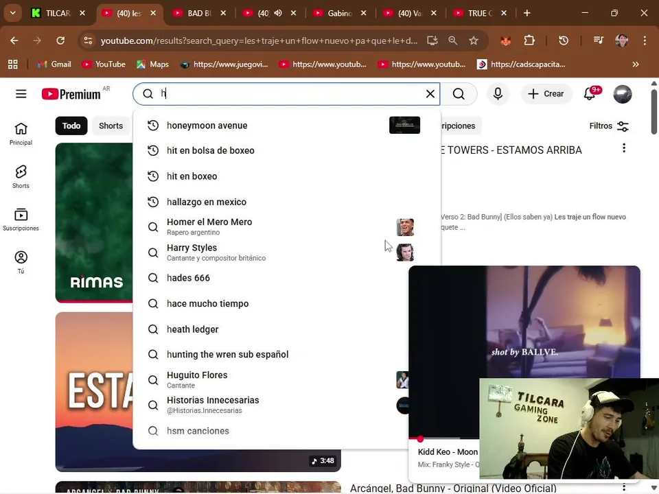Choose suggestion Homer el Mero Mero
This screenshot has height=494, width=659.
tap(287, 227)
